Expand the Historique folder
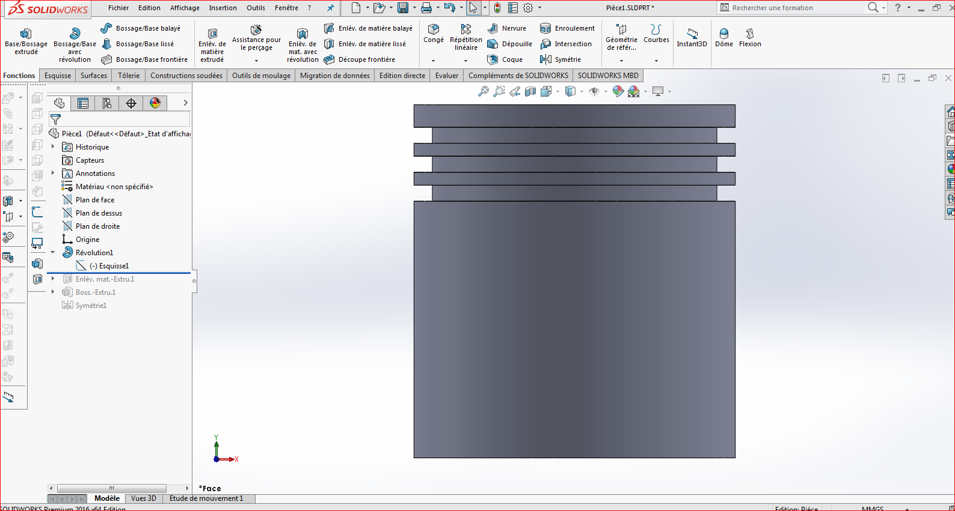This screenshot has height=511, width=955. coord(53,147)
